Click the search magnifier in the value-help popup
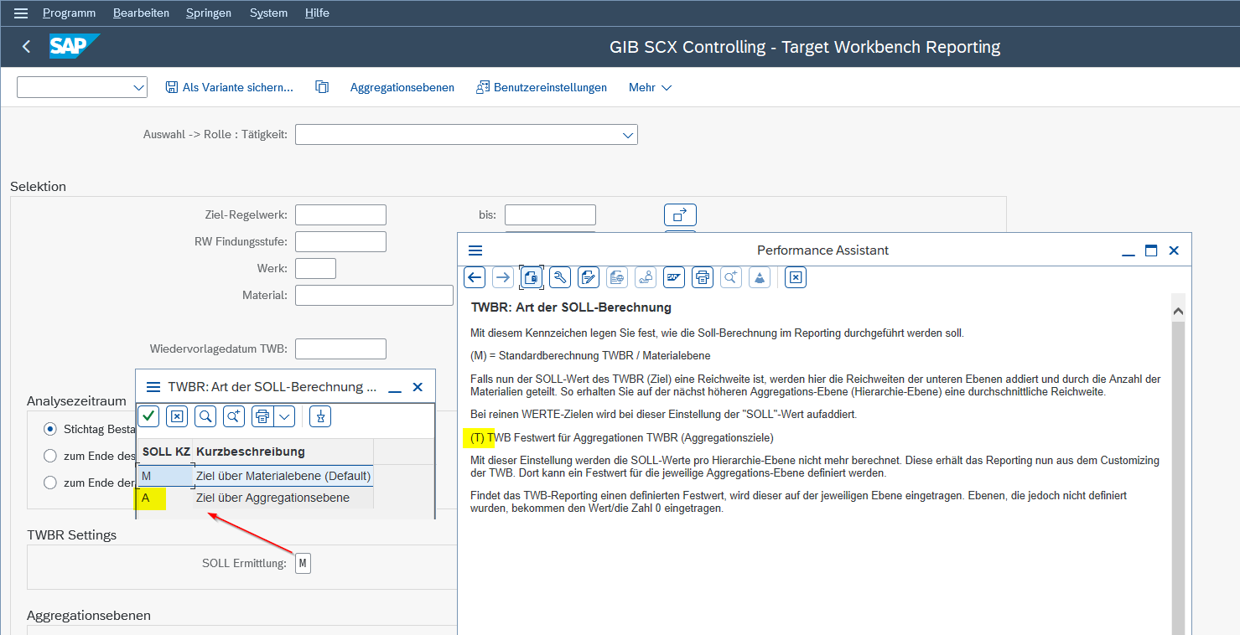1240x635 pixels. pyautogui.click(x=205, y=416)
